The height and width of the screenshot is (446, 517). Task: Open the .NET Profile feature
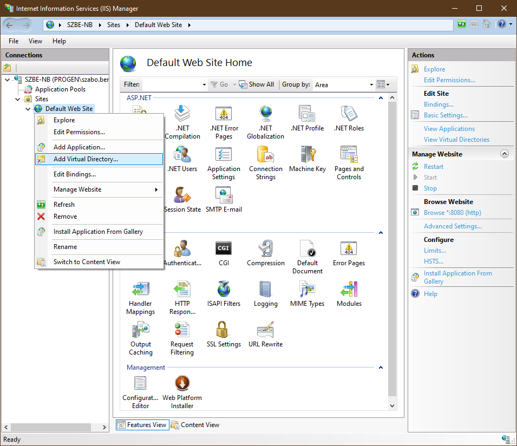click(x=307, y=119)
